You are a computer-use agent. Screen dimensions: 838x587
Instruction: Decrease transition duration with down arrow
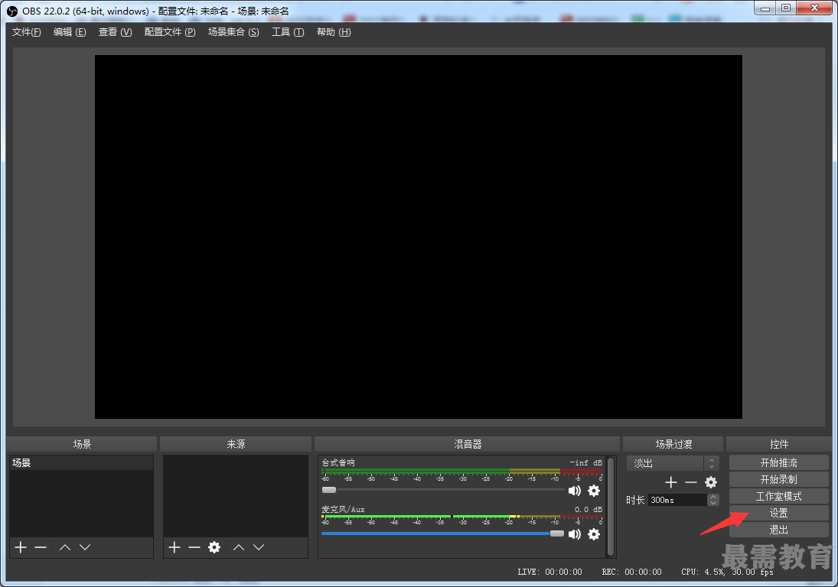(713, 503)
